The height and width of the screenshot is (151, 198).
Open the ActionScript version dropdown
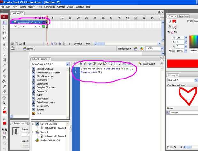point(68,64)
